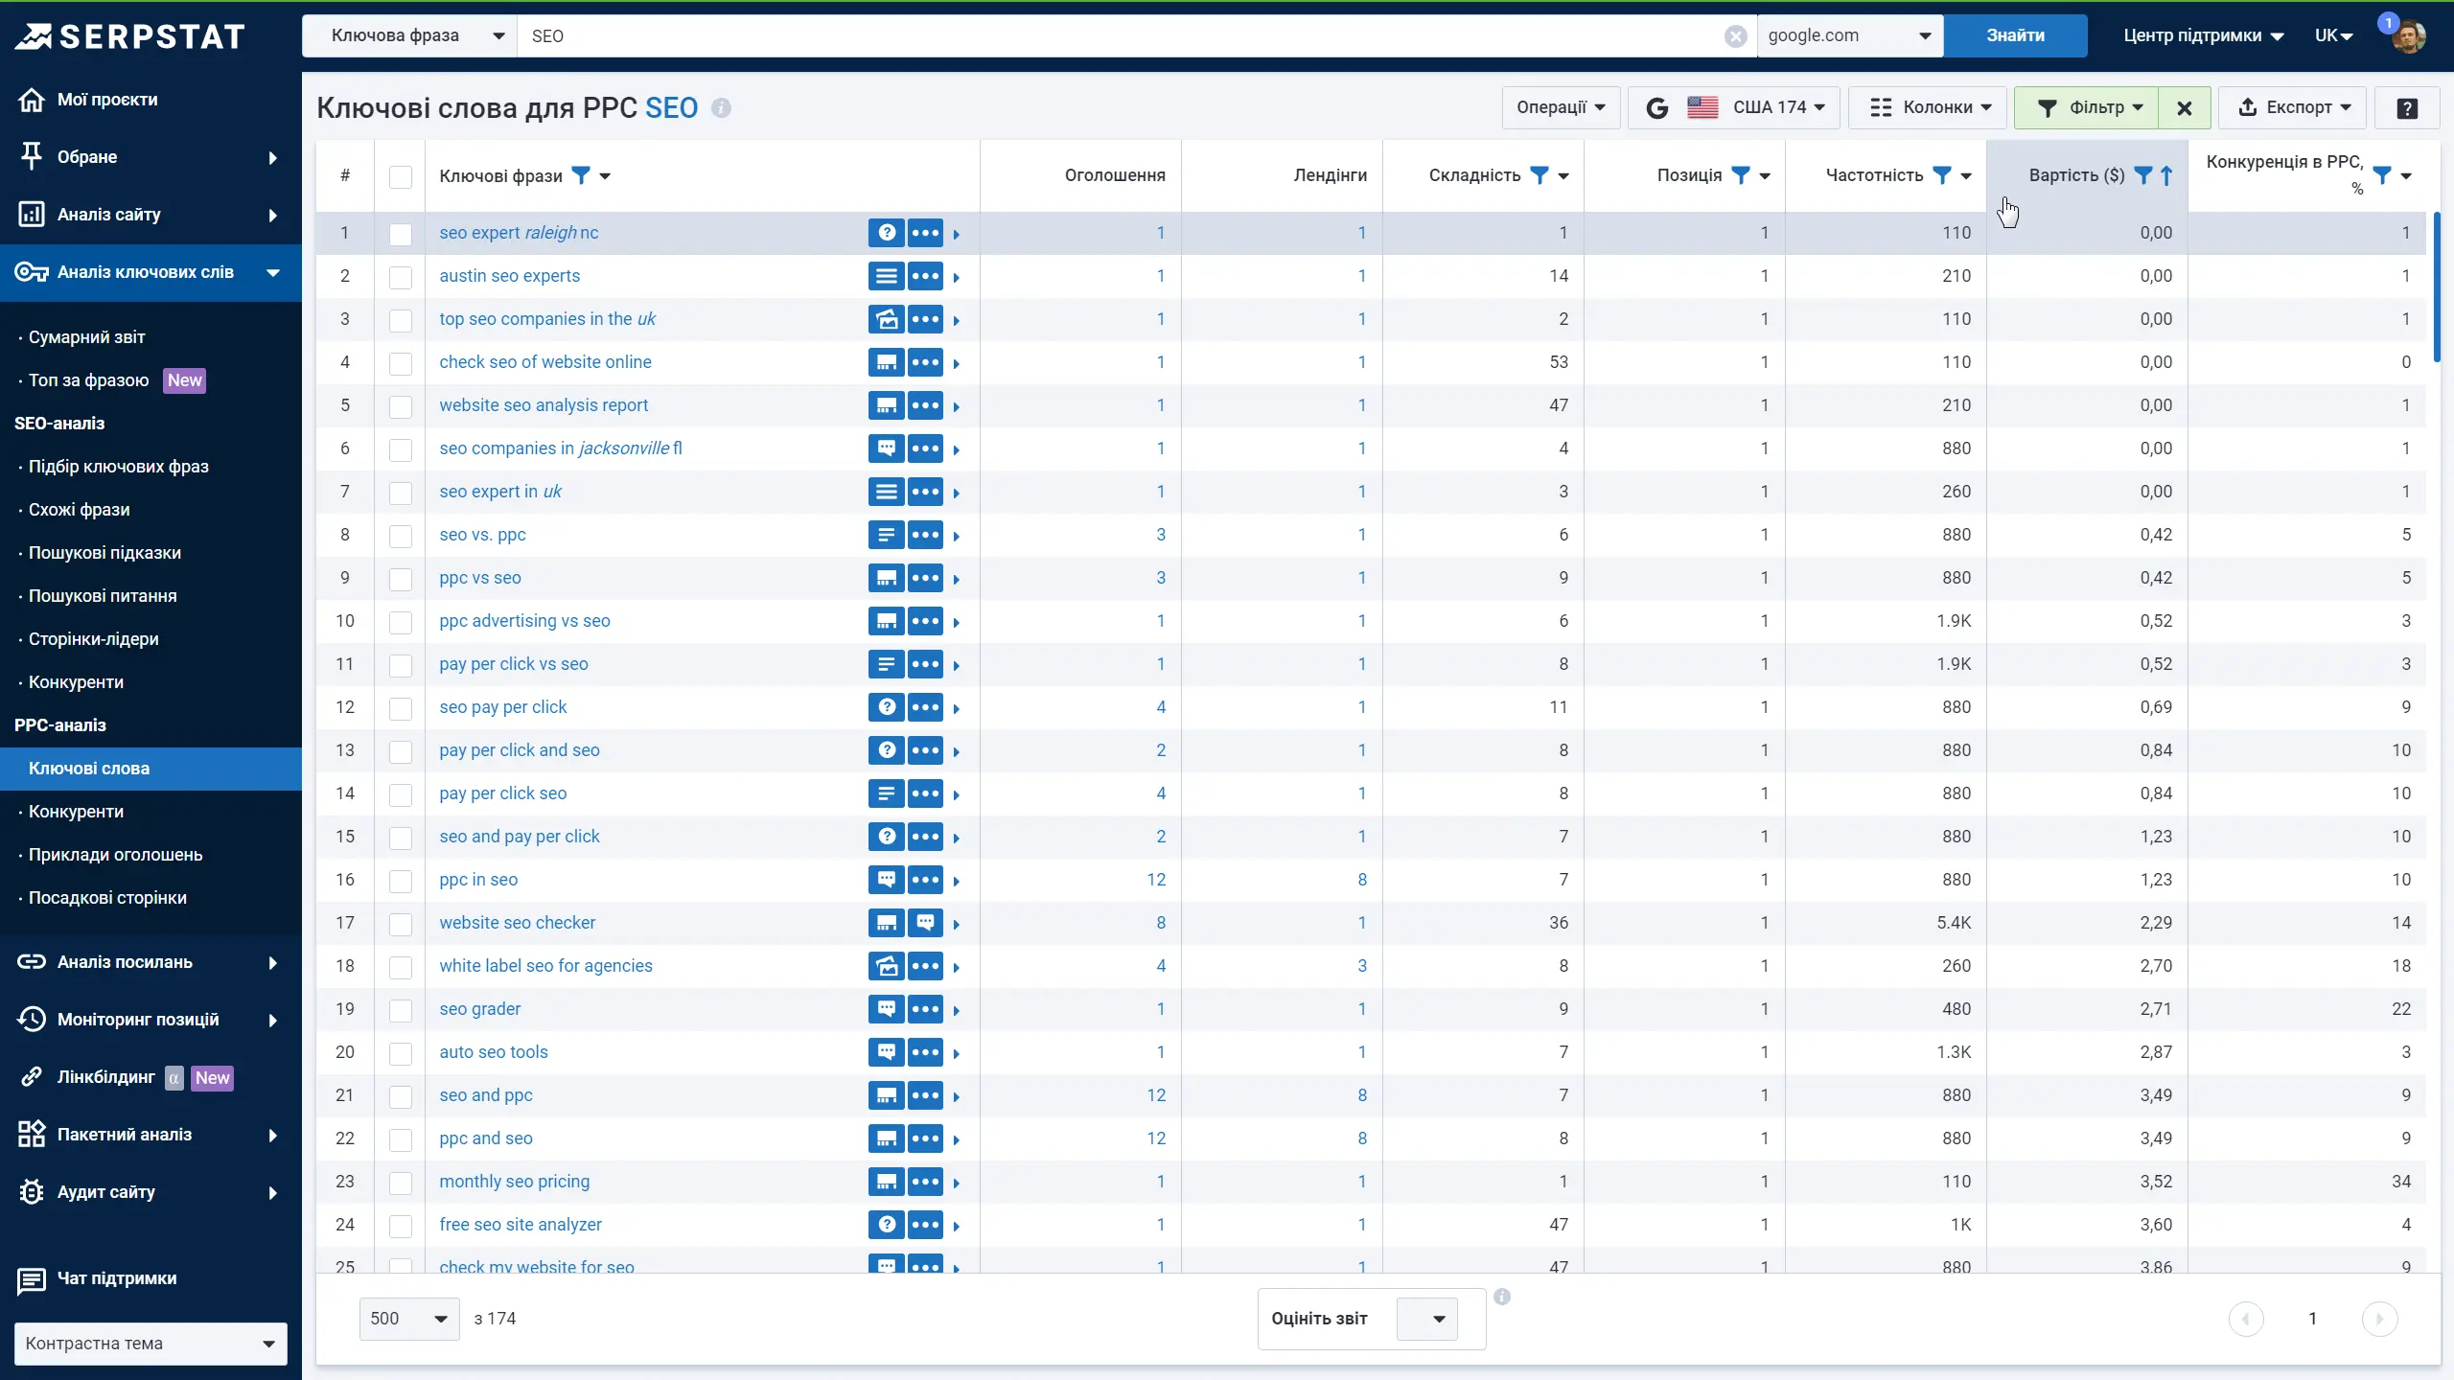This screenshot has width=2454, height=1380.
Task: Open the three-dots menu for austin seo experts
Action: [925, 276]
